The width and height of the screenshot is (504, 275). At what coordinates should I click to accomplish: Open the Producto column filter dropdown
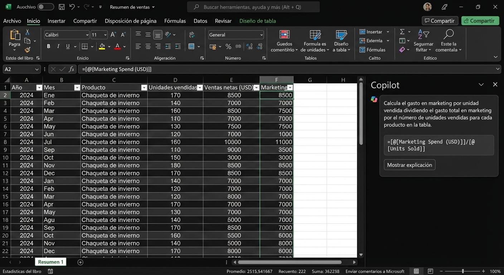pyautogui.click(x=144, y=87)
